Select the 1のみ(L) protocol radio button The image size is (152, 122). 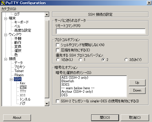pos(58,60)
